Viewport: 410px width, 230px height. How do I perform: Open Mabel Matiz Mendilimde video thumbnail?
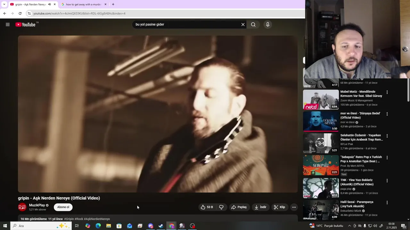(321, 100)
